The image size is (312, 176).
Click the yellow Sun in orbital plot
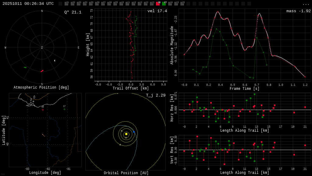[126, 134]
